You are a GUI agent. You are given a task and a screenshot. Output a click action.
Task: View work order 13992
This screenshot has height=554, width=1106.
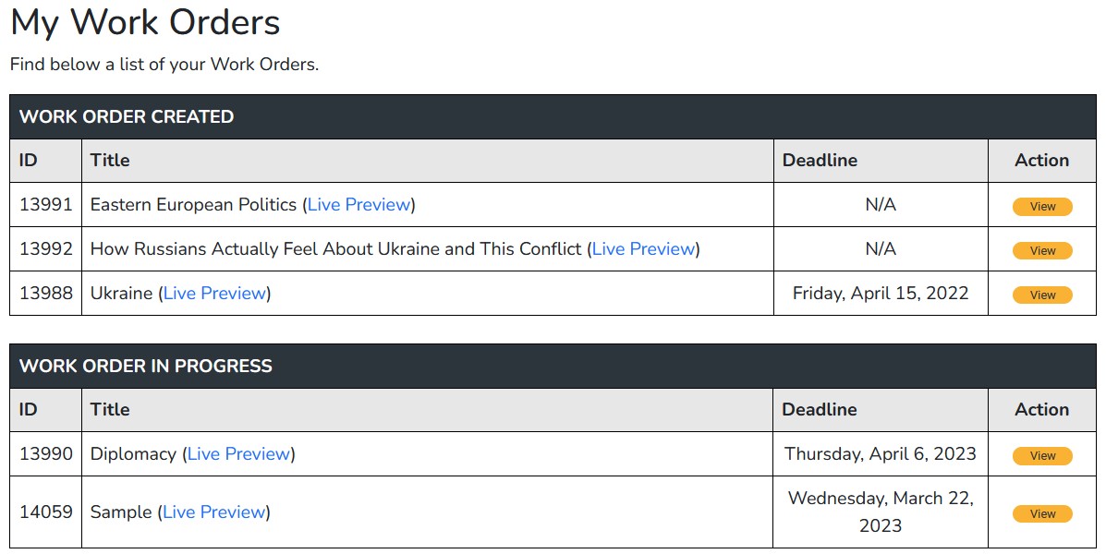coord(1041,250)
